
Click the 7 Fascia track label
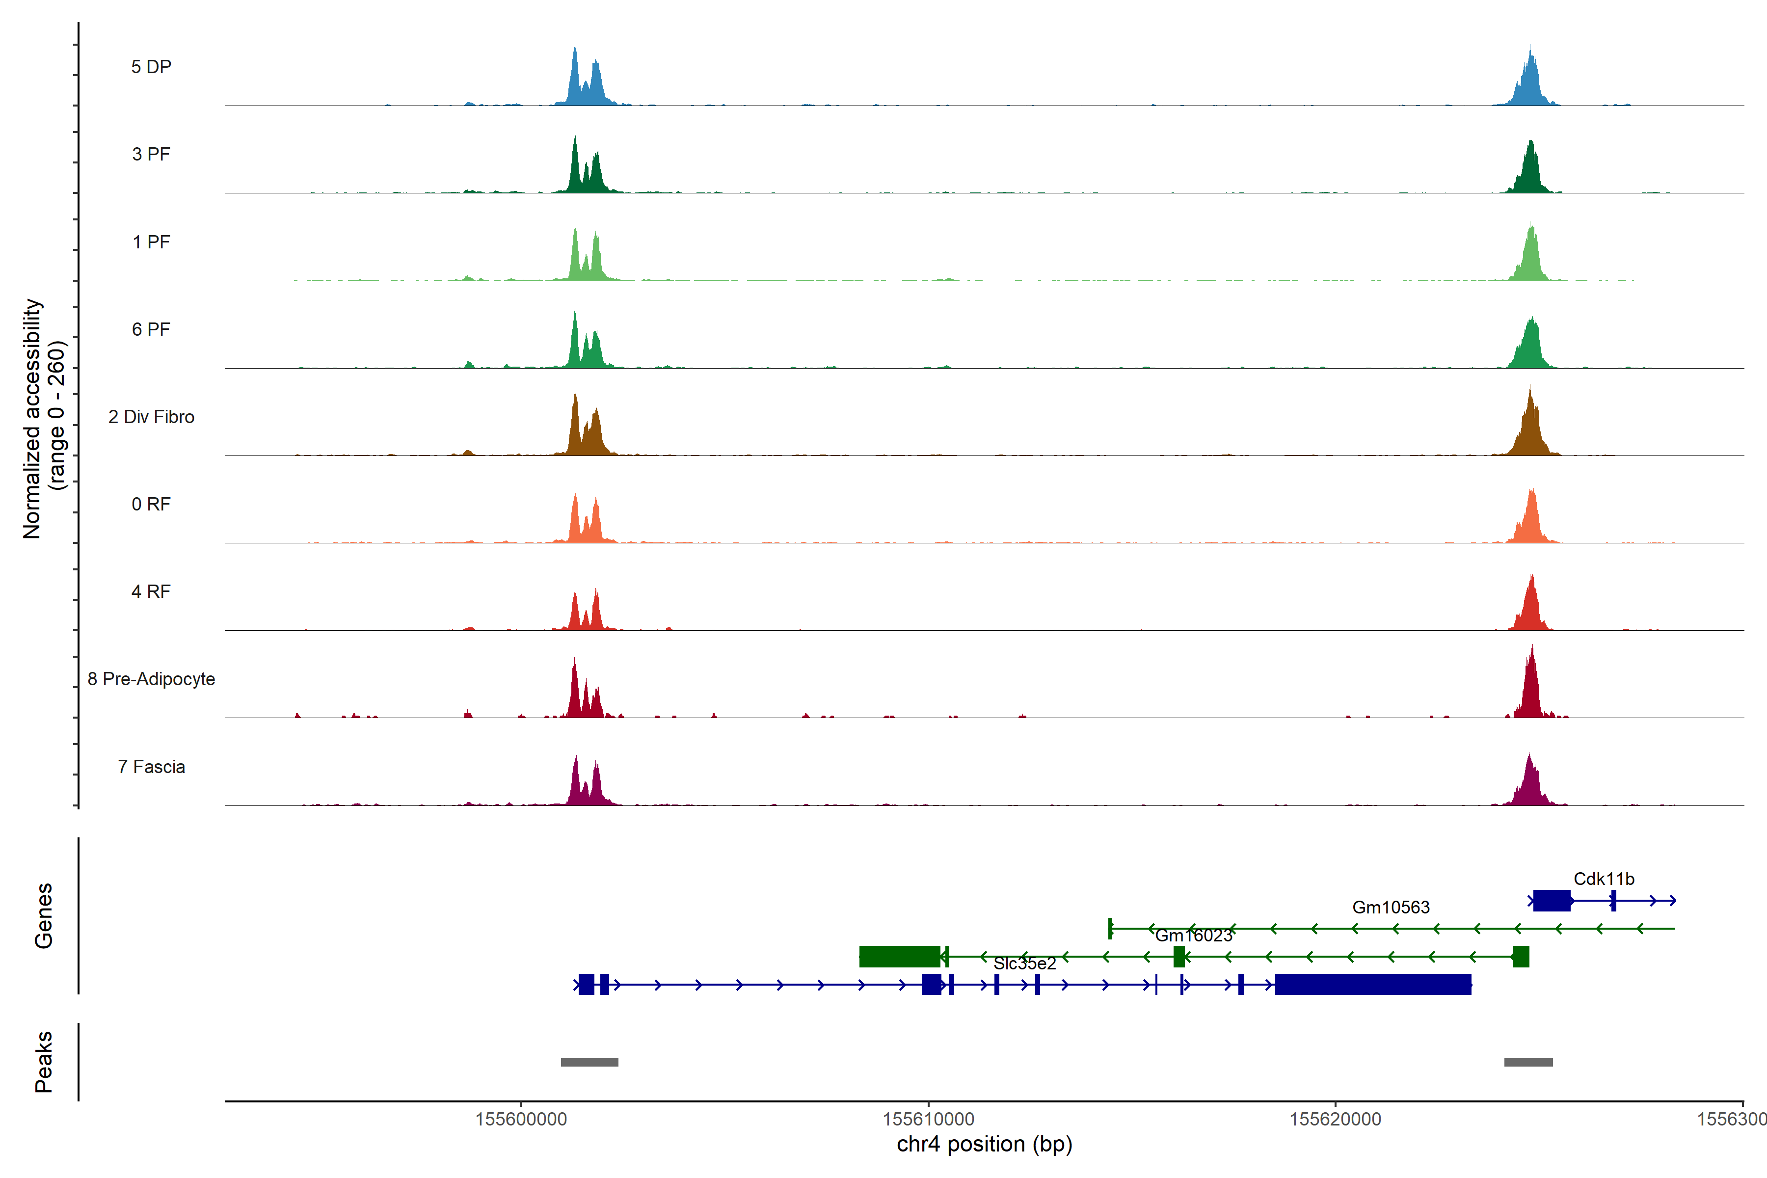point(151,766)
